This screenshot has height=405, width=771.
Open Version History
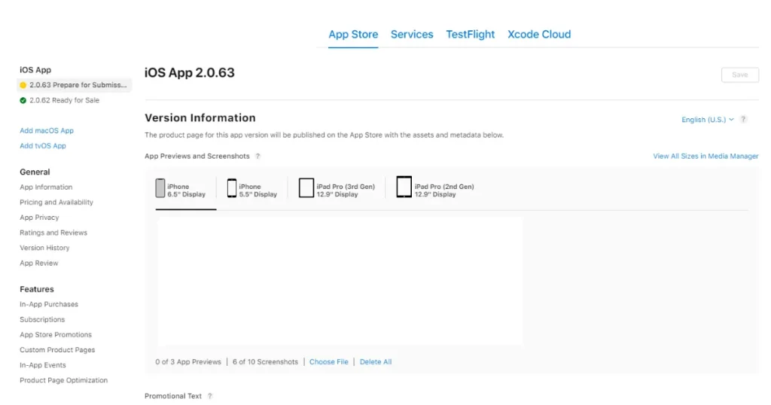pyautogui.click(x=44, y=248)
